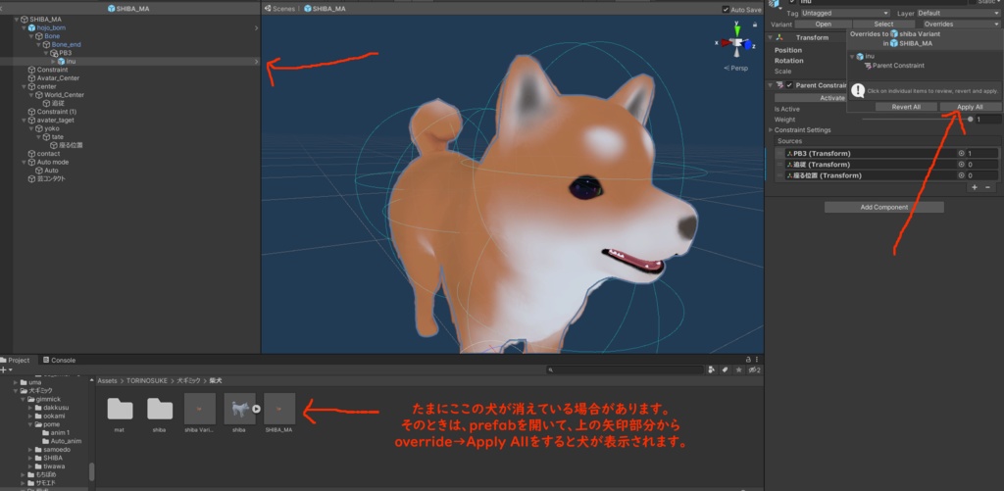Toggle hidden packages visibility icon
This screenshot has height=491, width=1004.
tap(754, 370)
